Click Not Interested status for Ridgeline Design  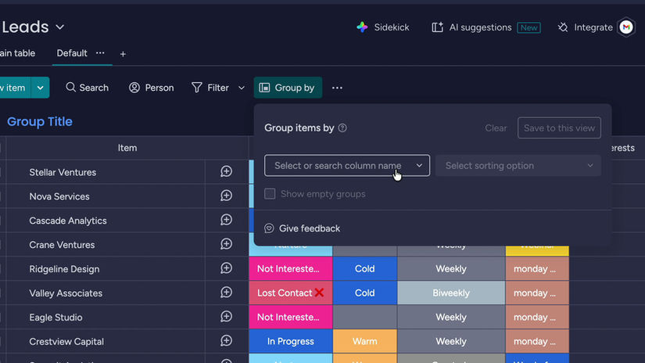coord(290,269)
